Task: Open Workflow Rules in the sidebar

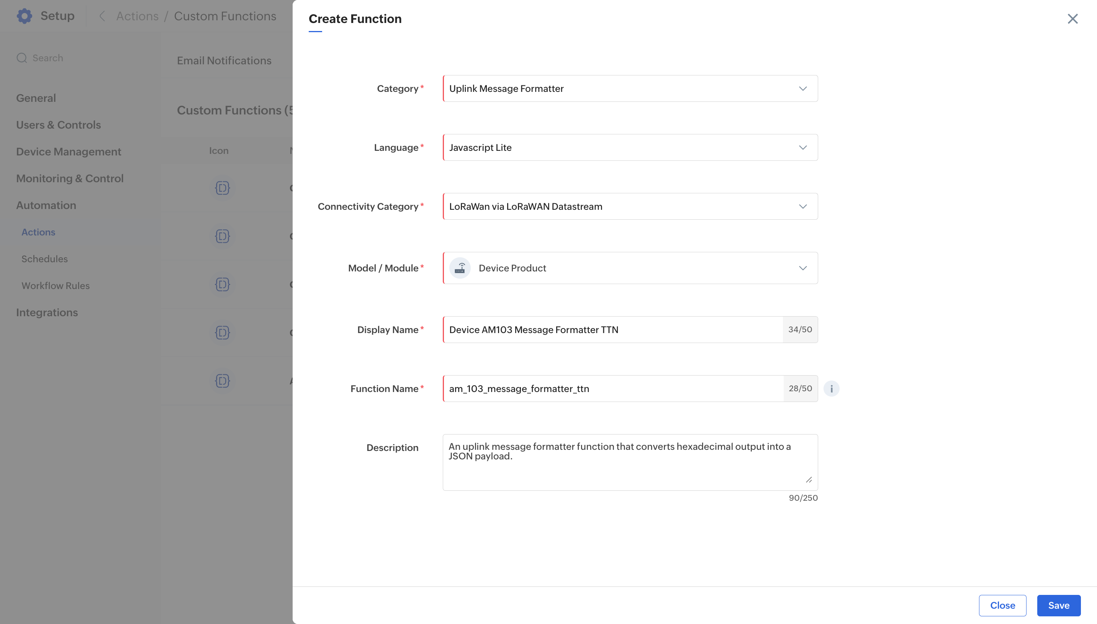Action: (x=56, y=286)
